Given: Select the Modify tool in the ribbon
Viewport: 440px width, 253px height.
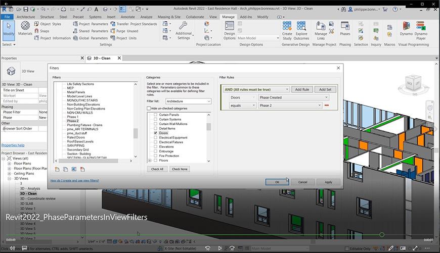Looking at the screenshot, I should click(x=9, y=30).
